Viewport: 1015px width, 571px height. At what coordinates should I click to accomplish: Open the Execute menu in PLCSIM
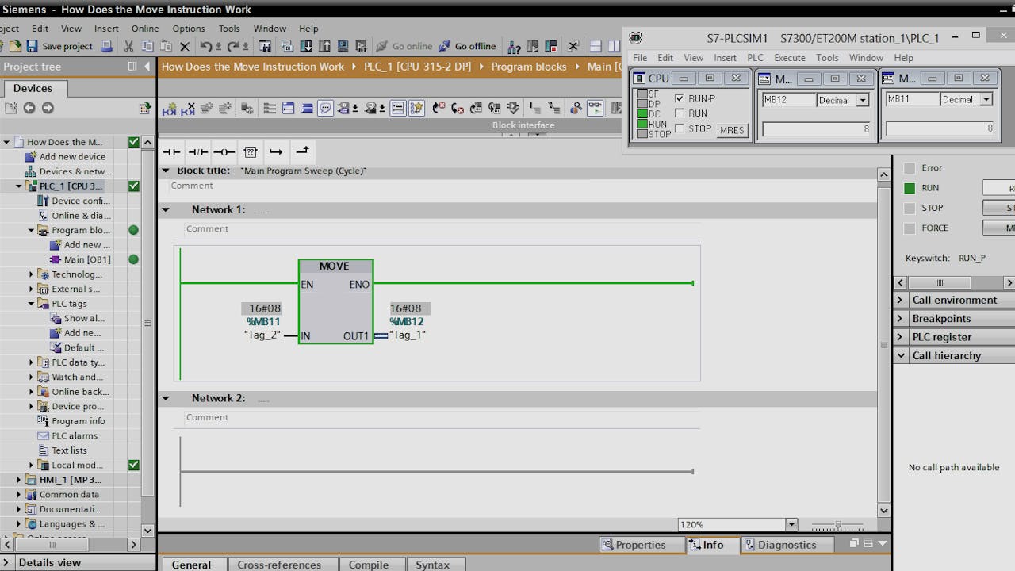coord(789,58)
